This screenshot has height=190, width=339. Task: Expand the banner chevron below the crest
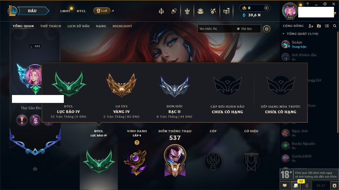(35, 169)
